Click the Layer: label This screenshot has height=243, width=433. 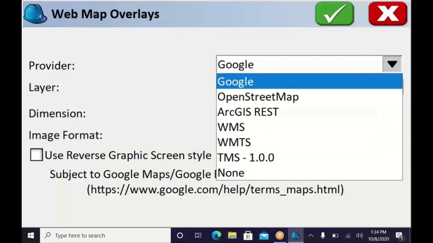44,87
